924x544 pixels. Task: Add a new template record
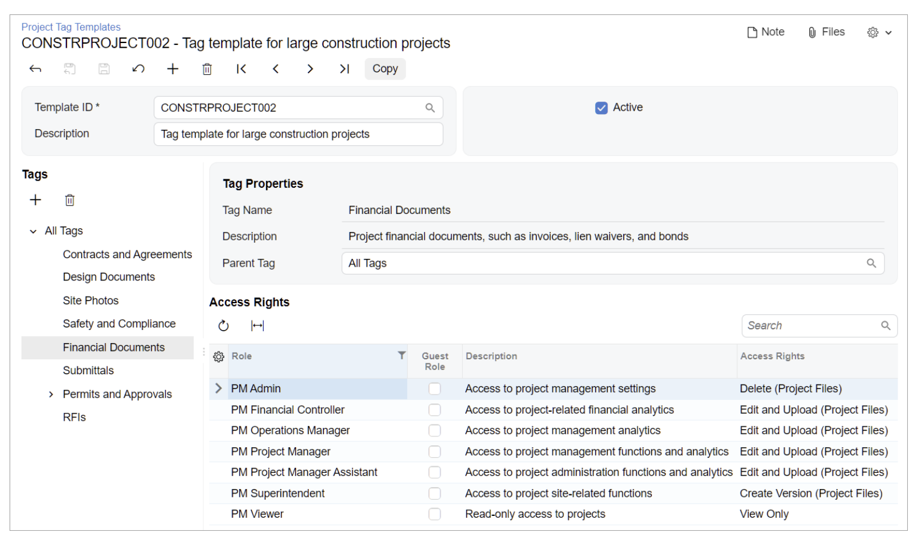click(173, 69)
